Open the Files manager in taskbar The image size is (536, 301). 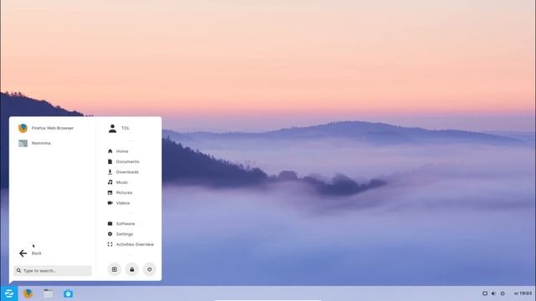(x=49, y=293)
